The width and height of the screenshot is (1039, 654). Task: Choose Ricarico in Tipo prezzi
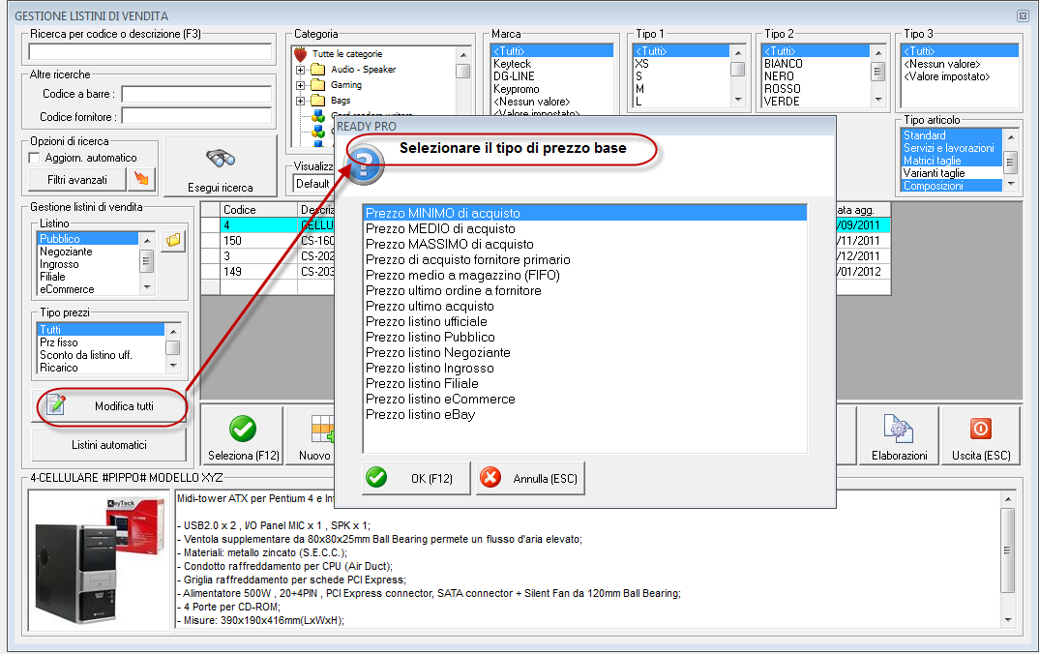pos(102,367)
